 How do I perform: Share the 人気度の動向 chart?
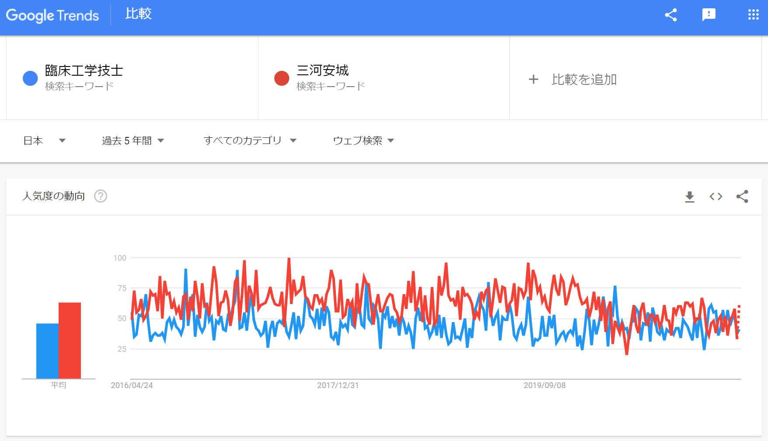tap(742, 196)
